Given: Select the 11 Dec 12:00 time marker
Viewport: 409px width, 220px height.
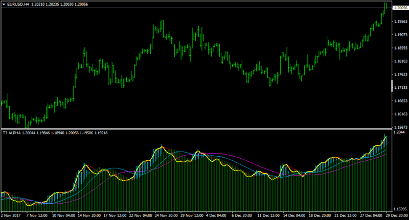Looking at the screenshot, I should pos(268,215).
